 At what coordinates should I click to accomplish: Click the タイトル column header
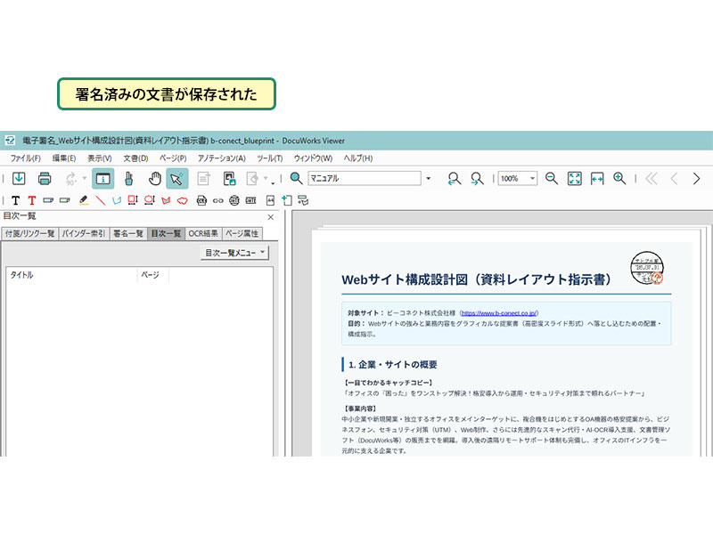[72, 275]
